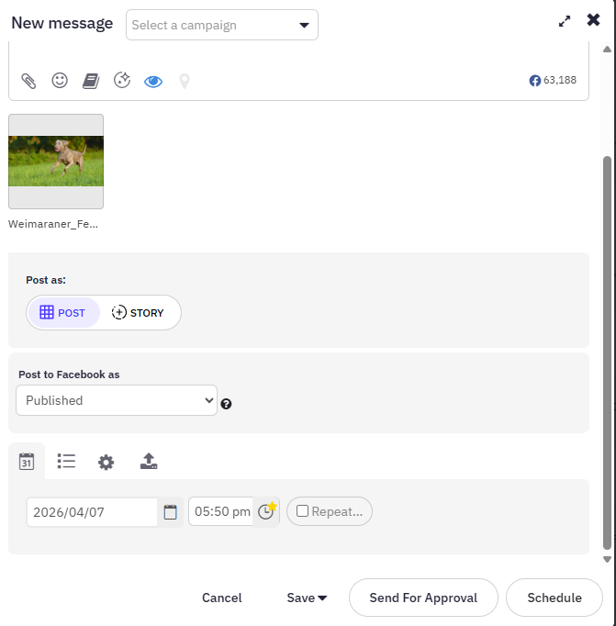Switch to the gear settings tab
Viewport: 616px width, 626px height.
click(106, 462)
